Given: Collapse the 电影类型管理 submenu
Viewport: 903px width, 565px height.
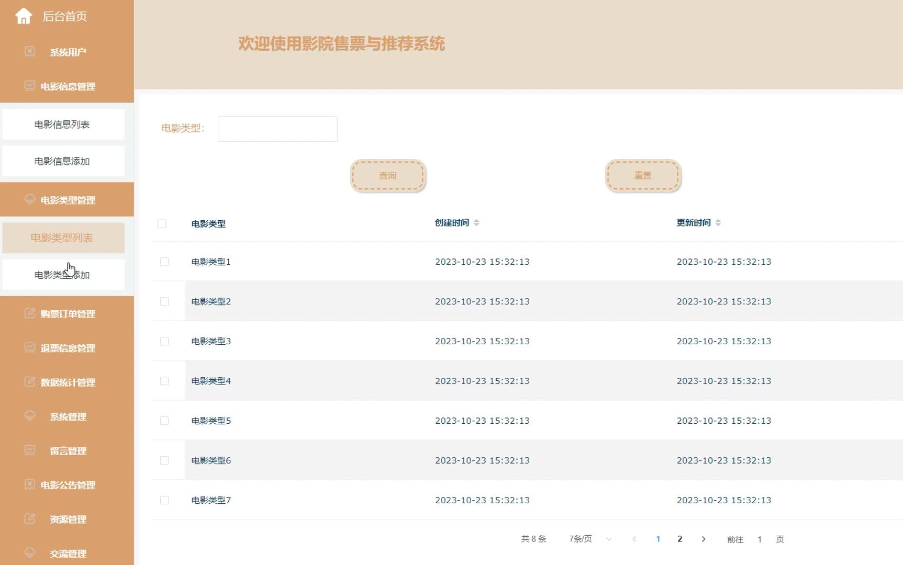Looking at the screenshot, I should pos(68,199).
